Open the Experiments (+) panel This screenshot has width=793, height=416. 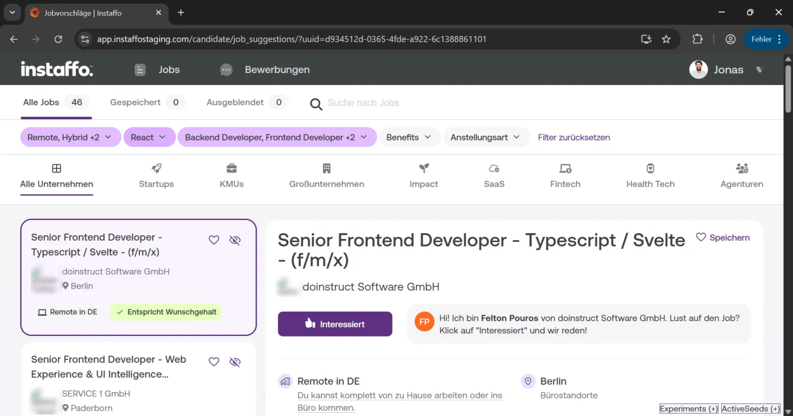coord(689,409)
